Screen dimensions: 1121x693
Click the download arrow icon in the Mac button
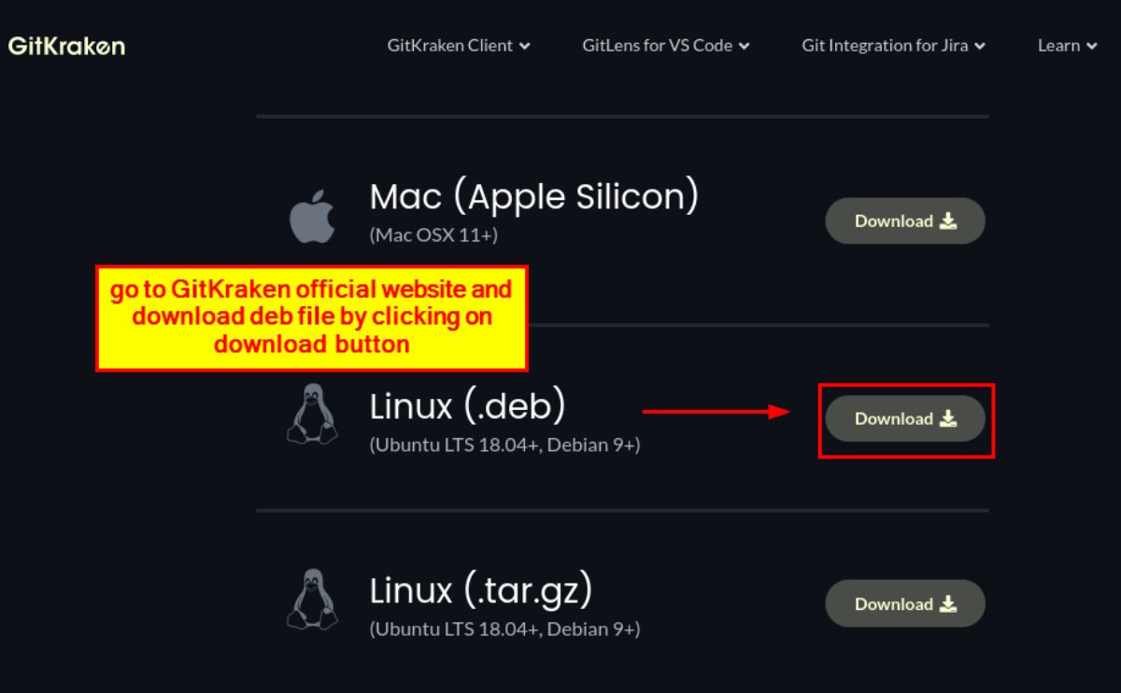click(948, 221)
